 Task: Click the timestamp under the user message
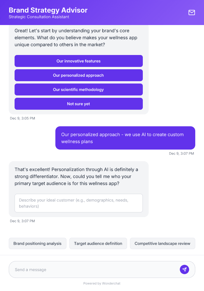coord(182,153)
